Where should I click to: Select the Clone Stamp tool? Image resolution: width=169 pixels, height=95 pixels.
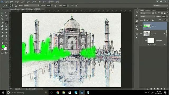tap(2, 26)
